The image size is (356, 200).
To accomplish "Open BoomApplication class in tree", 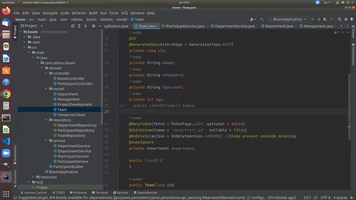I will [61, 172].
